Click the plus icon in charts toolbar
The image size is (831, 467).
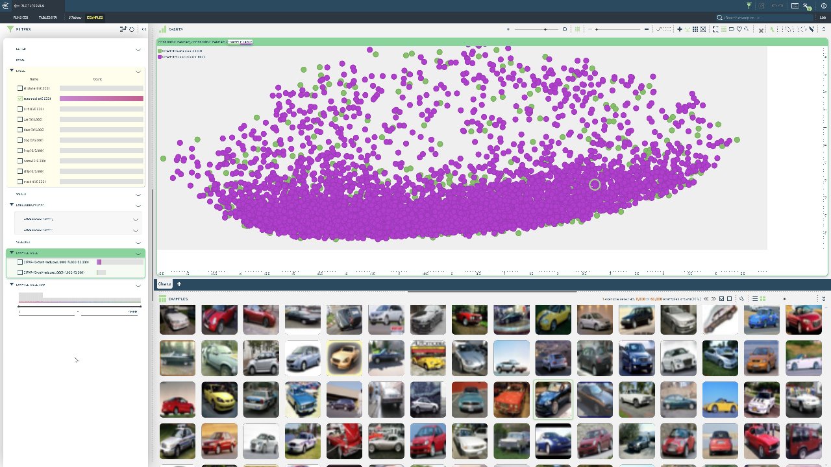coord(680,29)
